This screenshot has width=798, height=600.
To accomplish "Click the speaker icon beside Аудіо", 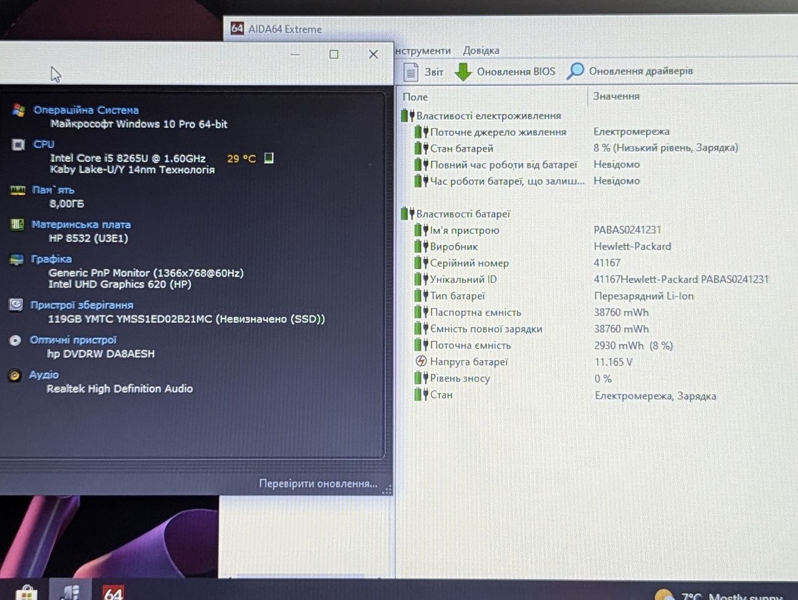I will coord(15,375).
